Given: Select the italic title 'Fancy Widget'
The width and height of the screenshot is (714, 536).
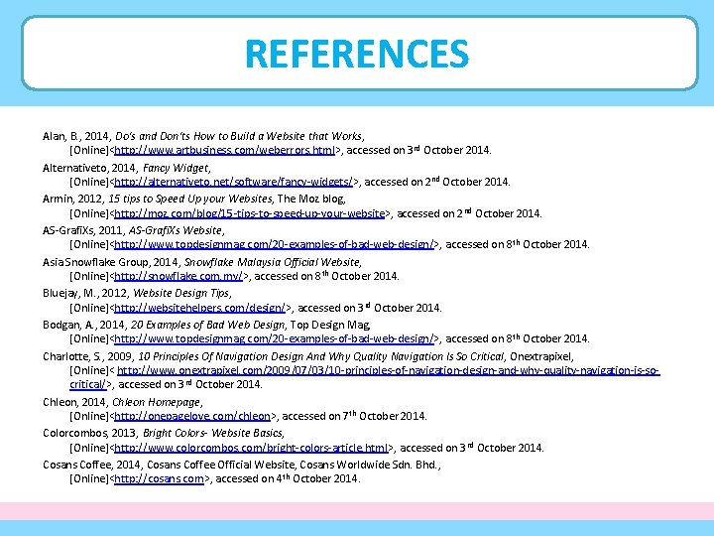Looking at the screenshot, I should pos(176,168).
